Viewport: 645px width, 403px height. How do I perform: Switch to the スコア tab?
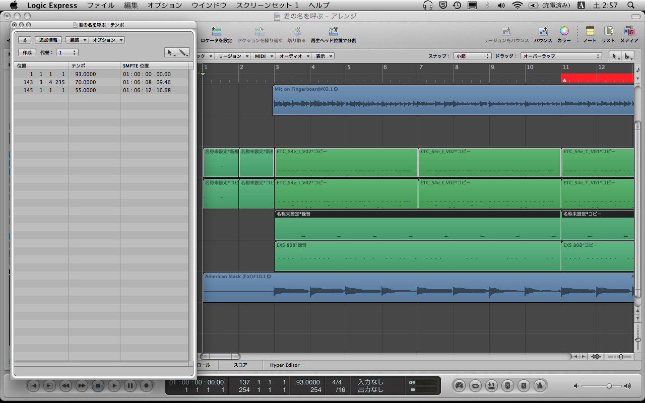240,365
